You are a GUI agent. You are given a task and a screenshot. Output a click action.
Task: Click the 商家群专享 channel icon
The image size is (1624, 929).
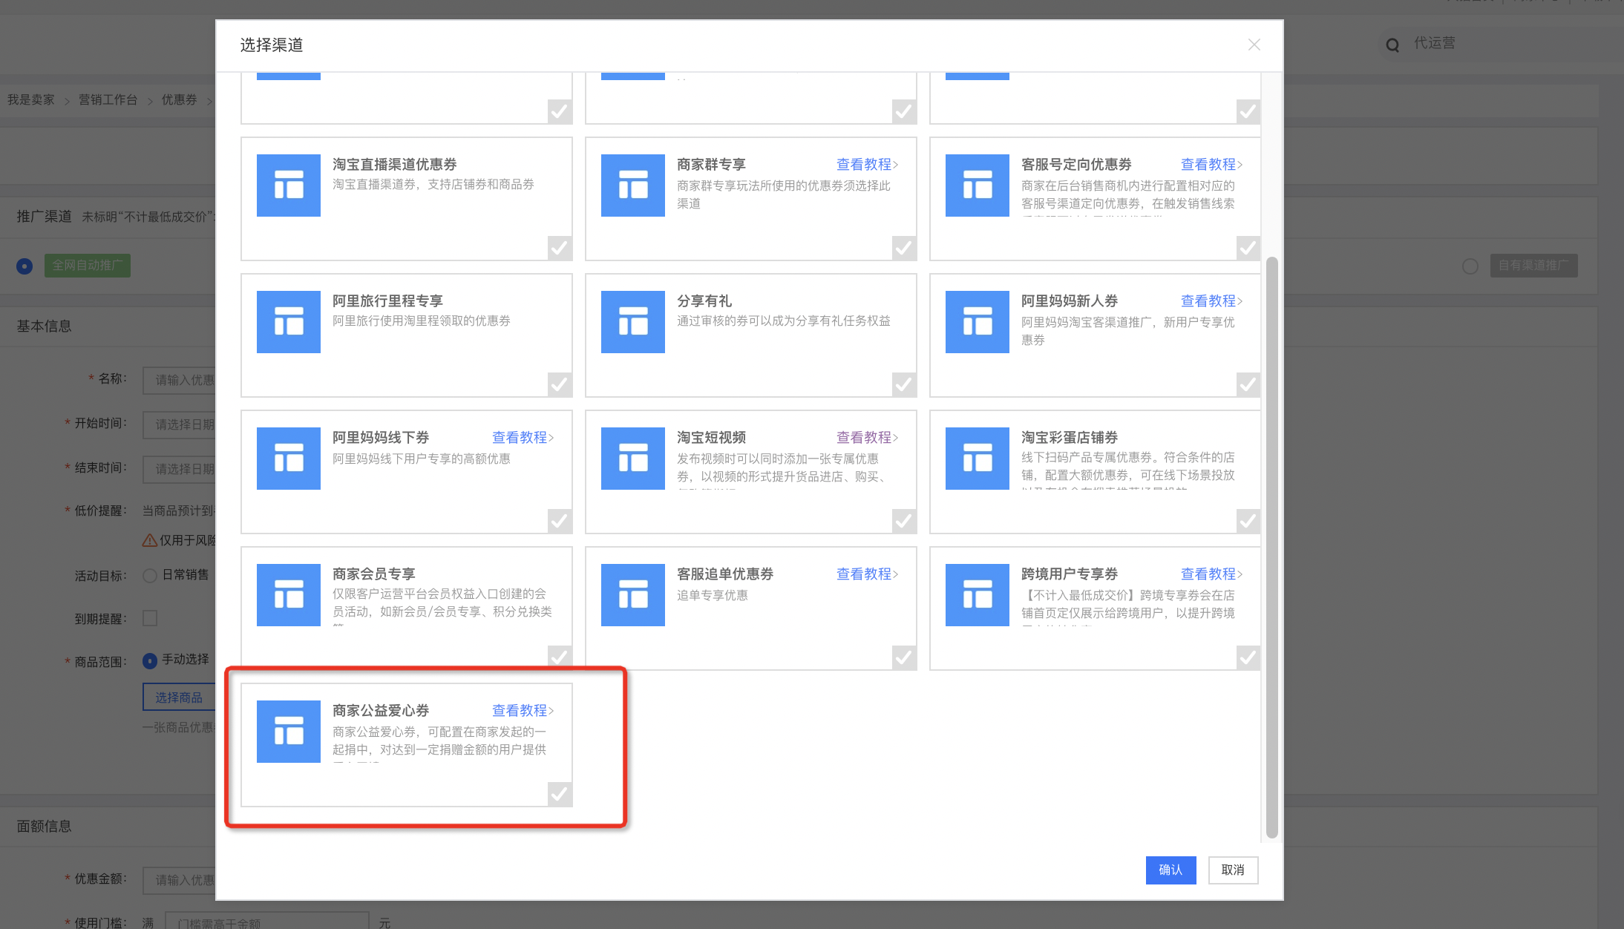coord(632,186)
